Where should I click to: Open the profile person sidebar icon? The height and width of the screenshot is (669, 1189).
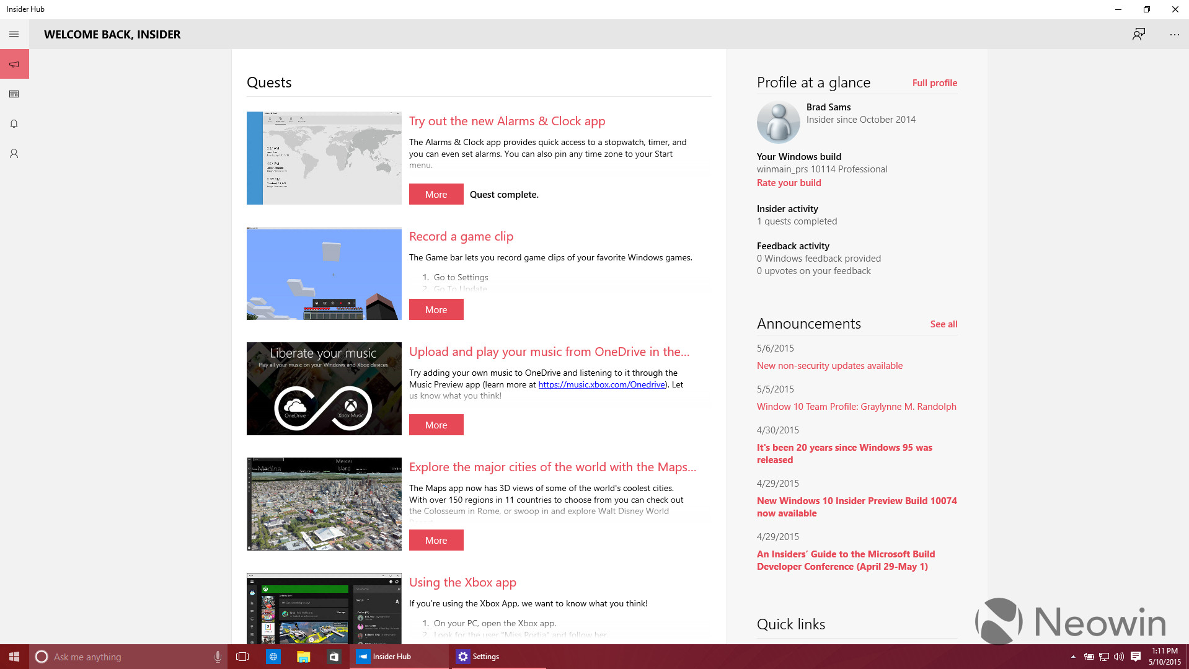tap(14, 153)
